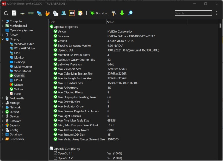This screenshot has width=223, height=161.
Task: Click the Refresh toolbar icon
Action: point(6,13)
